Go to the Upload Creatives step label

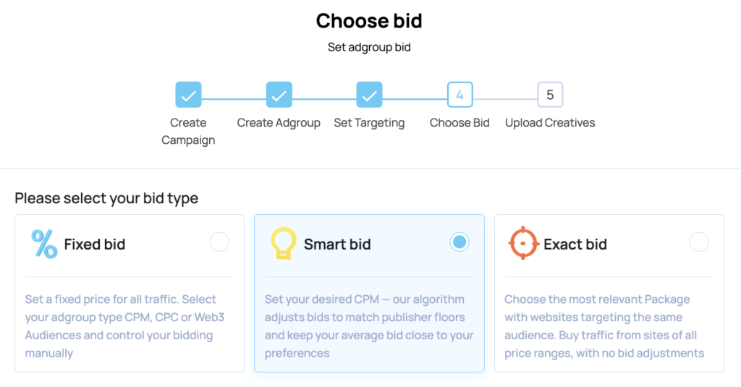(550, 123)
